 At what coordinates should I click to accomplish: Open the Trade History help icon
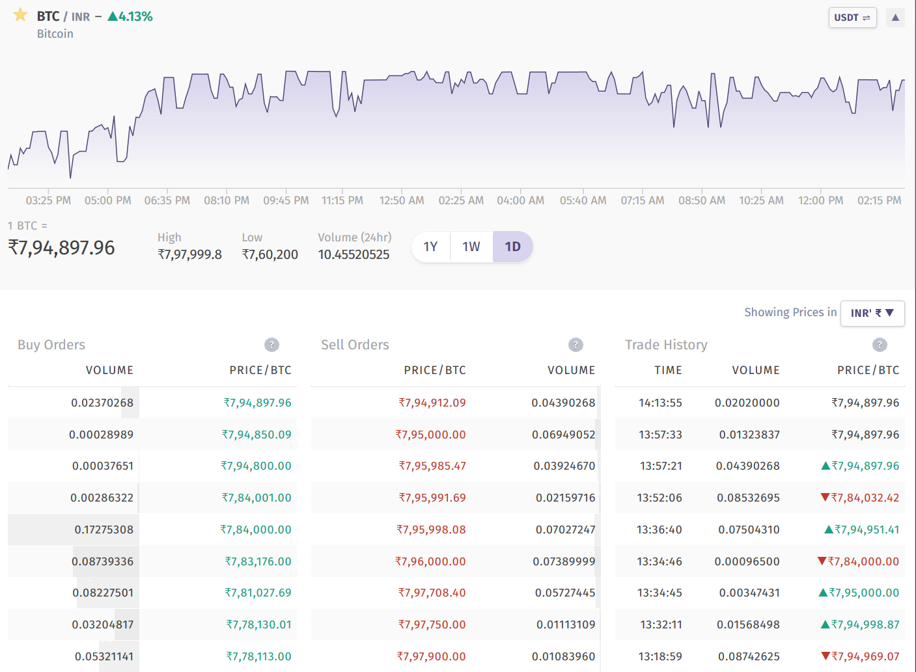point(880,345)
